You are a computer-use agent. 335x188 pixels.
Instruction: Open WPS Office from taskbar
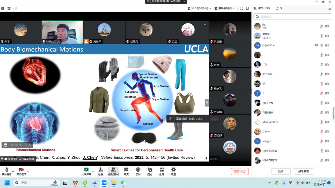click(x=75, y=183)
